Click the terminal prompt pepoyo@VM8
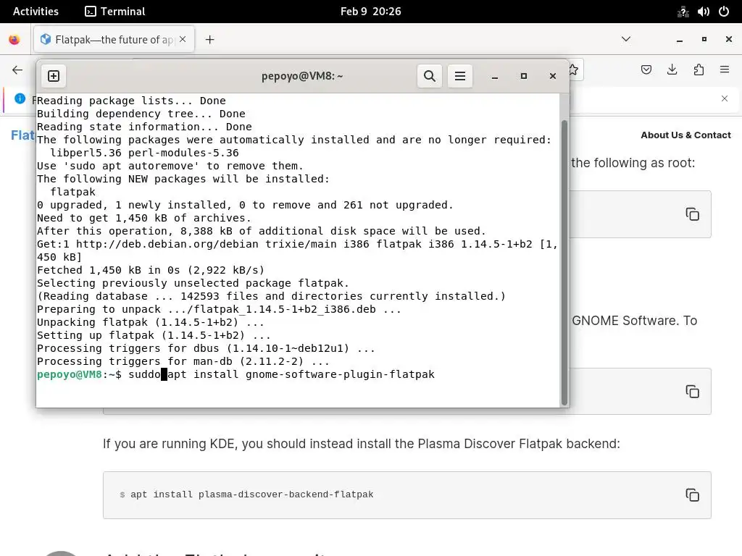Viewport: 742px width, 556px height. pyautogui.click(x=69, y=374)
